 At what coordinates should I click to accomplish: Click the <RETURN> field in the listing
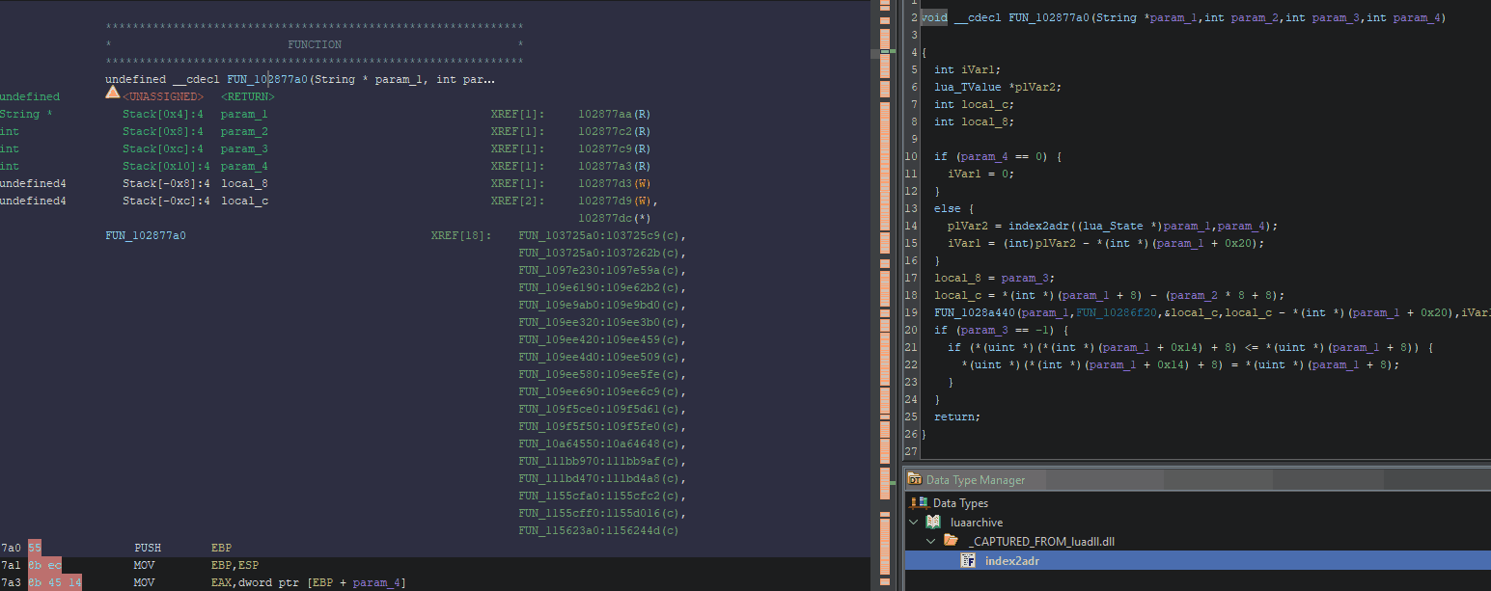point(248,96)
